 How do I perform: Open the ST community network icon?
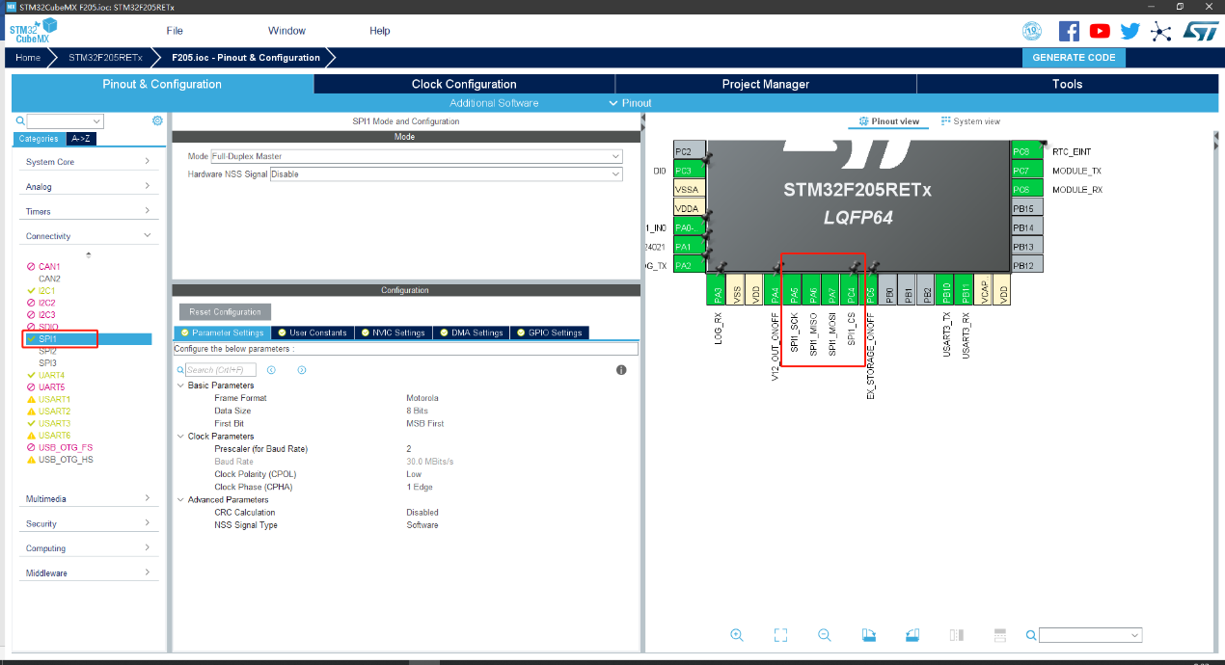pyautogui.click(x=1161, y=31)
